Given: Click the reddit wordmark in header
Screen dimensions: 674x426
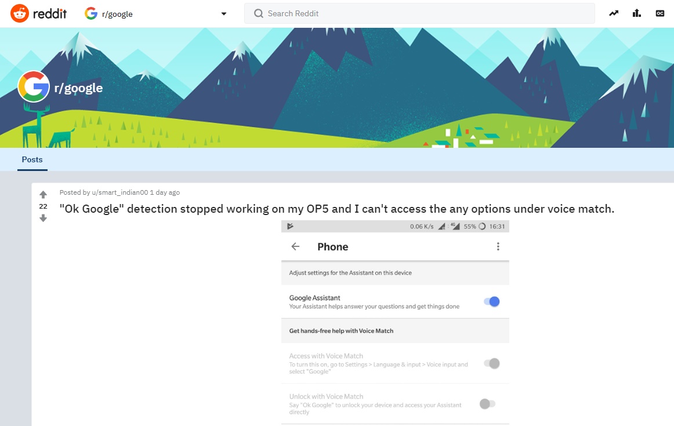Looking at the screenshot, I should [x=50, y=14].
